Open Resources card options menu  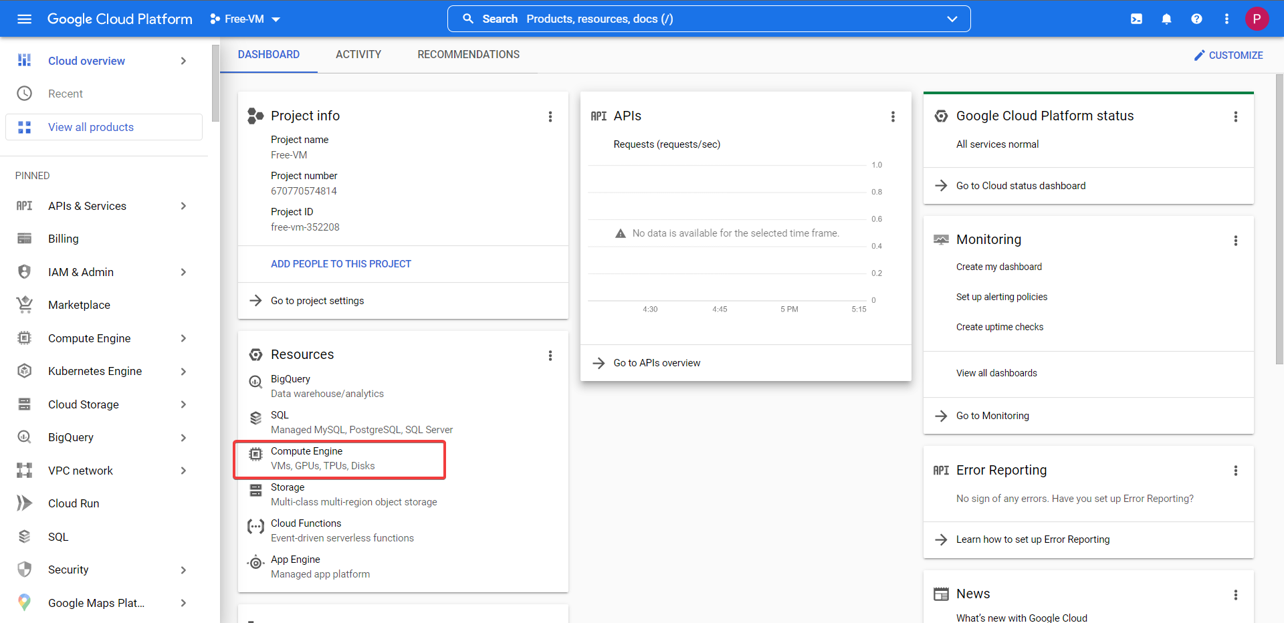[550, 356]
